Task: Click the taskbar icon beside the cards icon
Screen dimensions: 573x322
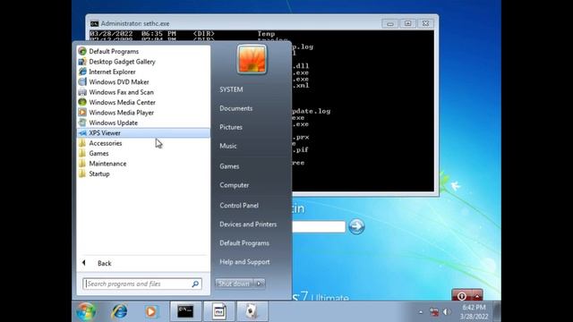Action: [x=218, y=311]
